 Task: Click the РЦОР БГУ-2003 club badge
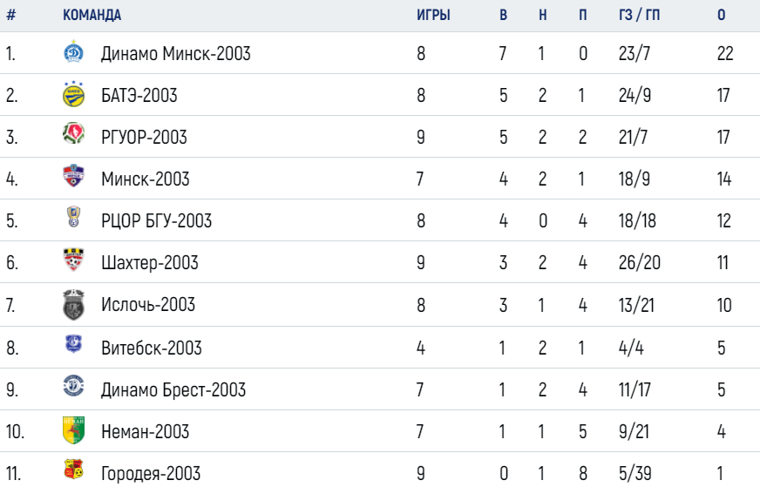pos(74,217)
